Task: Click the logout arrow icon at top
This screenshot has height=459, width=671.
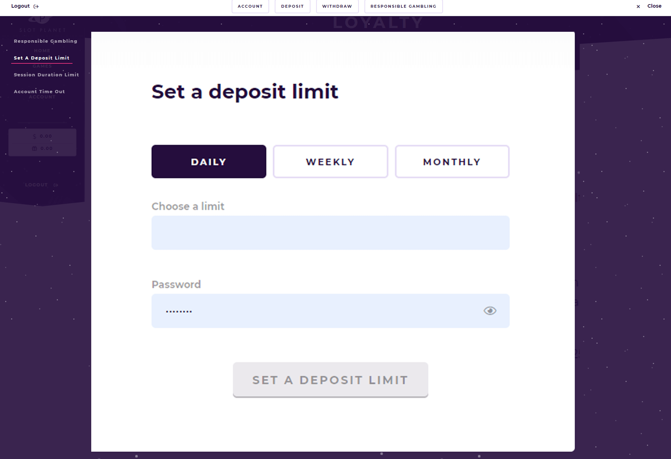Action: 36,6
